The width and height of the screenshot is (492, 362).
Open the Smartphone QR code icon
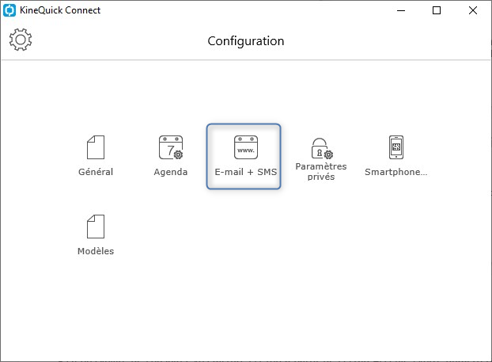[396, 147]
